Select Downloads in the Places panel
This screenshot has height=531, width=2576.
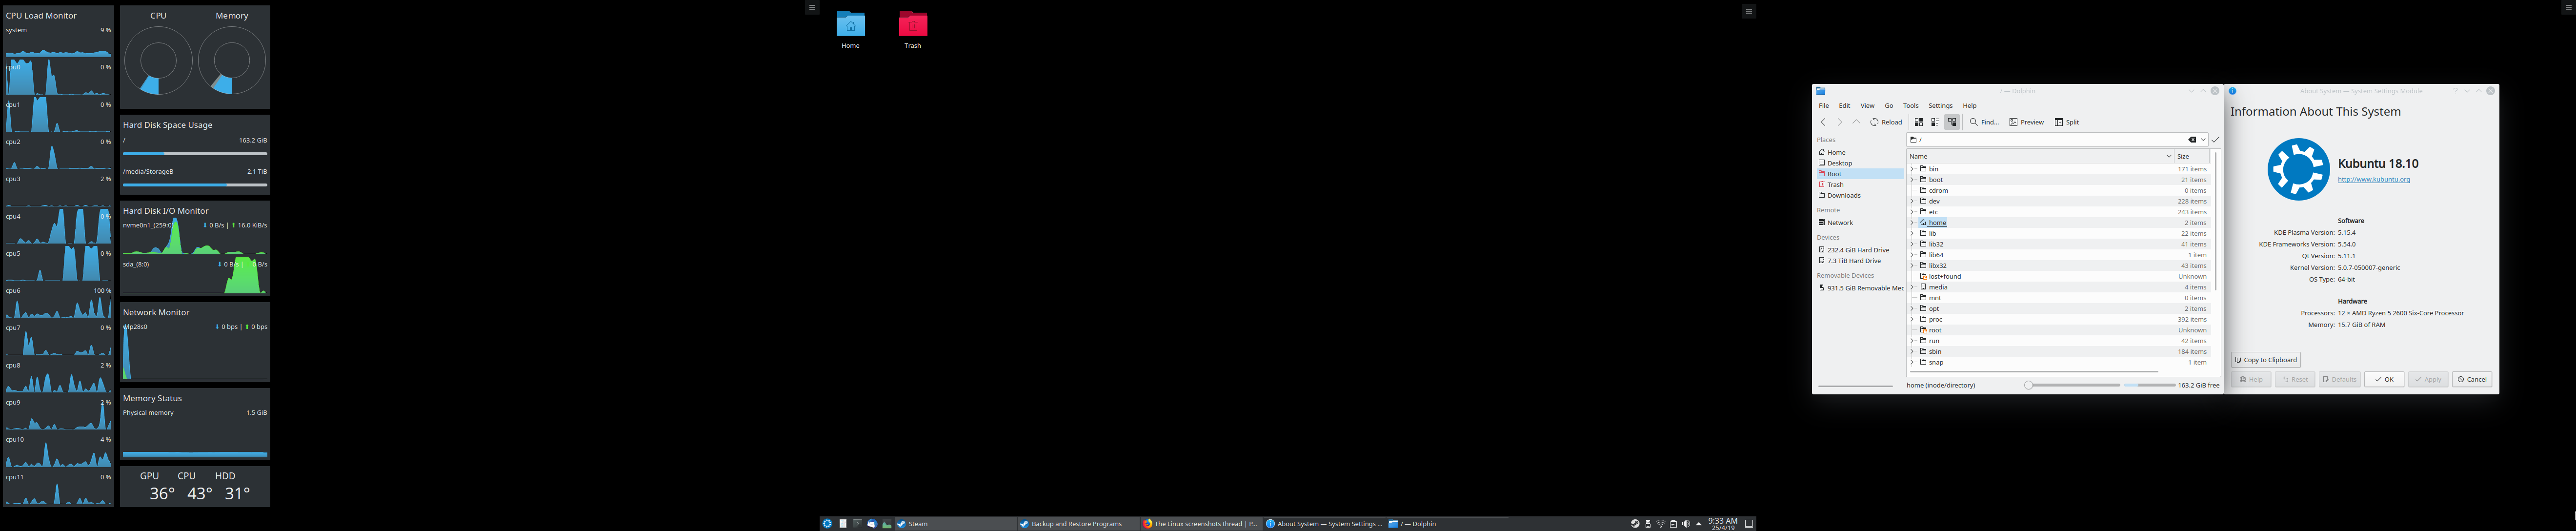coord(1860,196)
